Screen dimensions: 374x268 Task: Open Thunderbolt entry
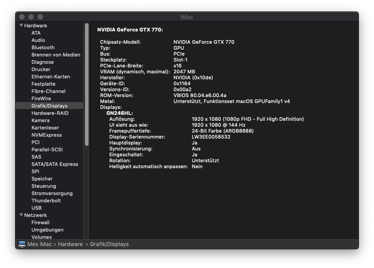[46, 201]
